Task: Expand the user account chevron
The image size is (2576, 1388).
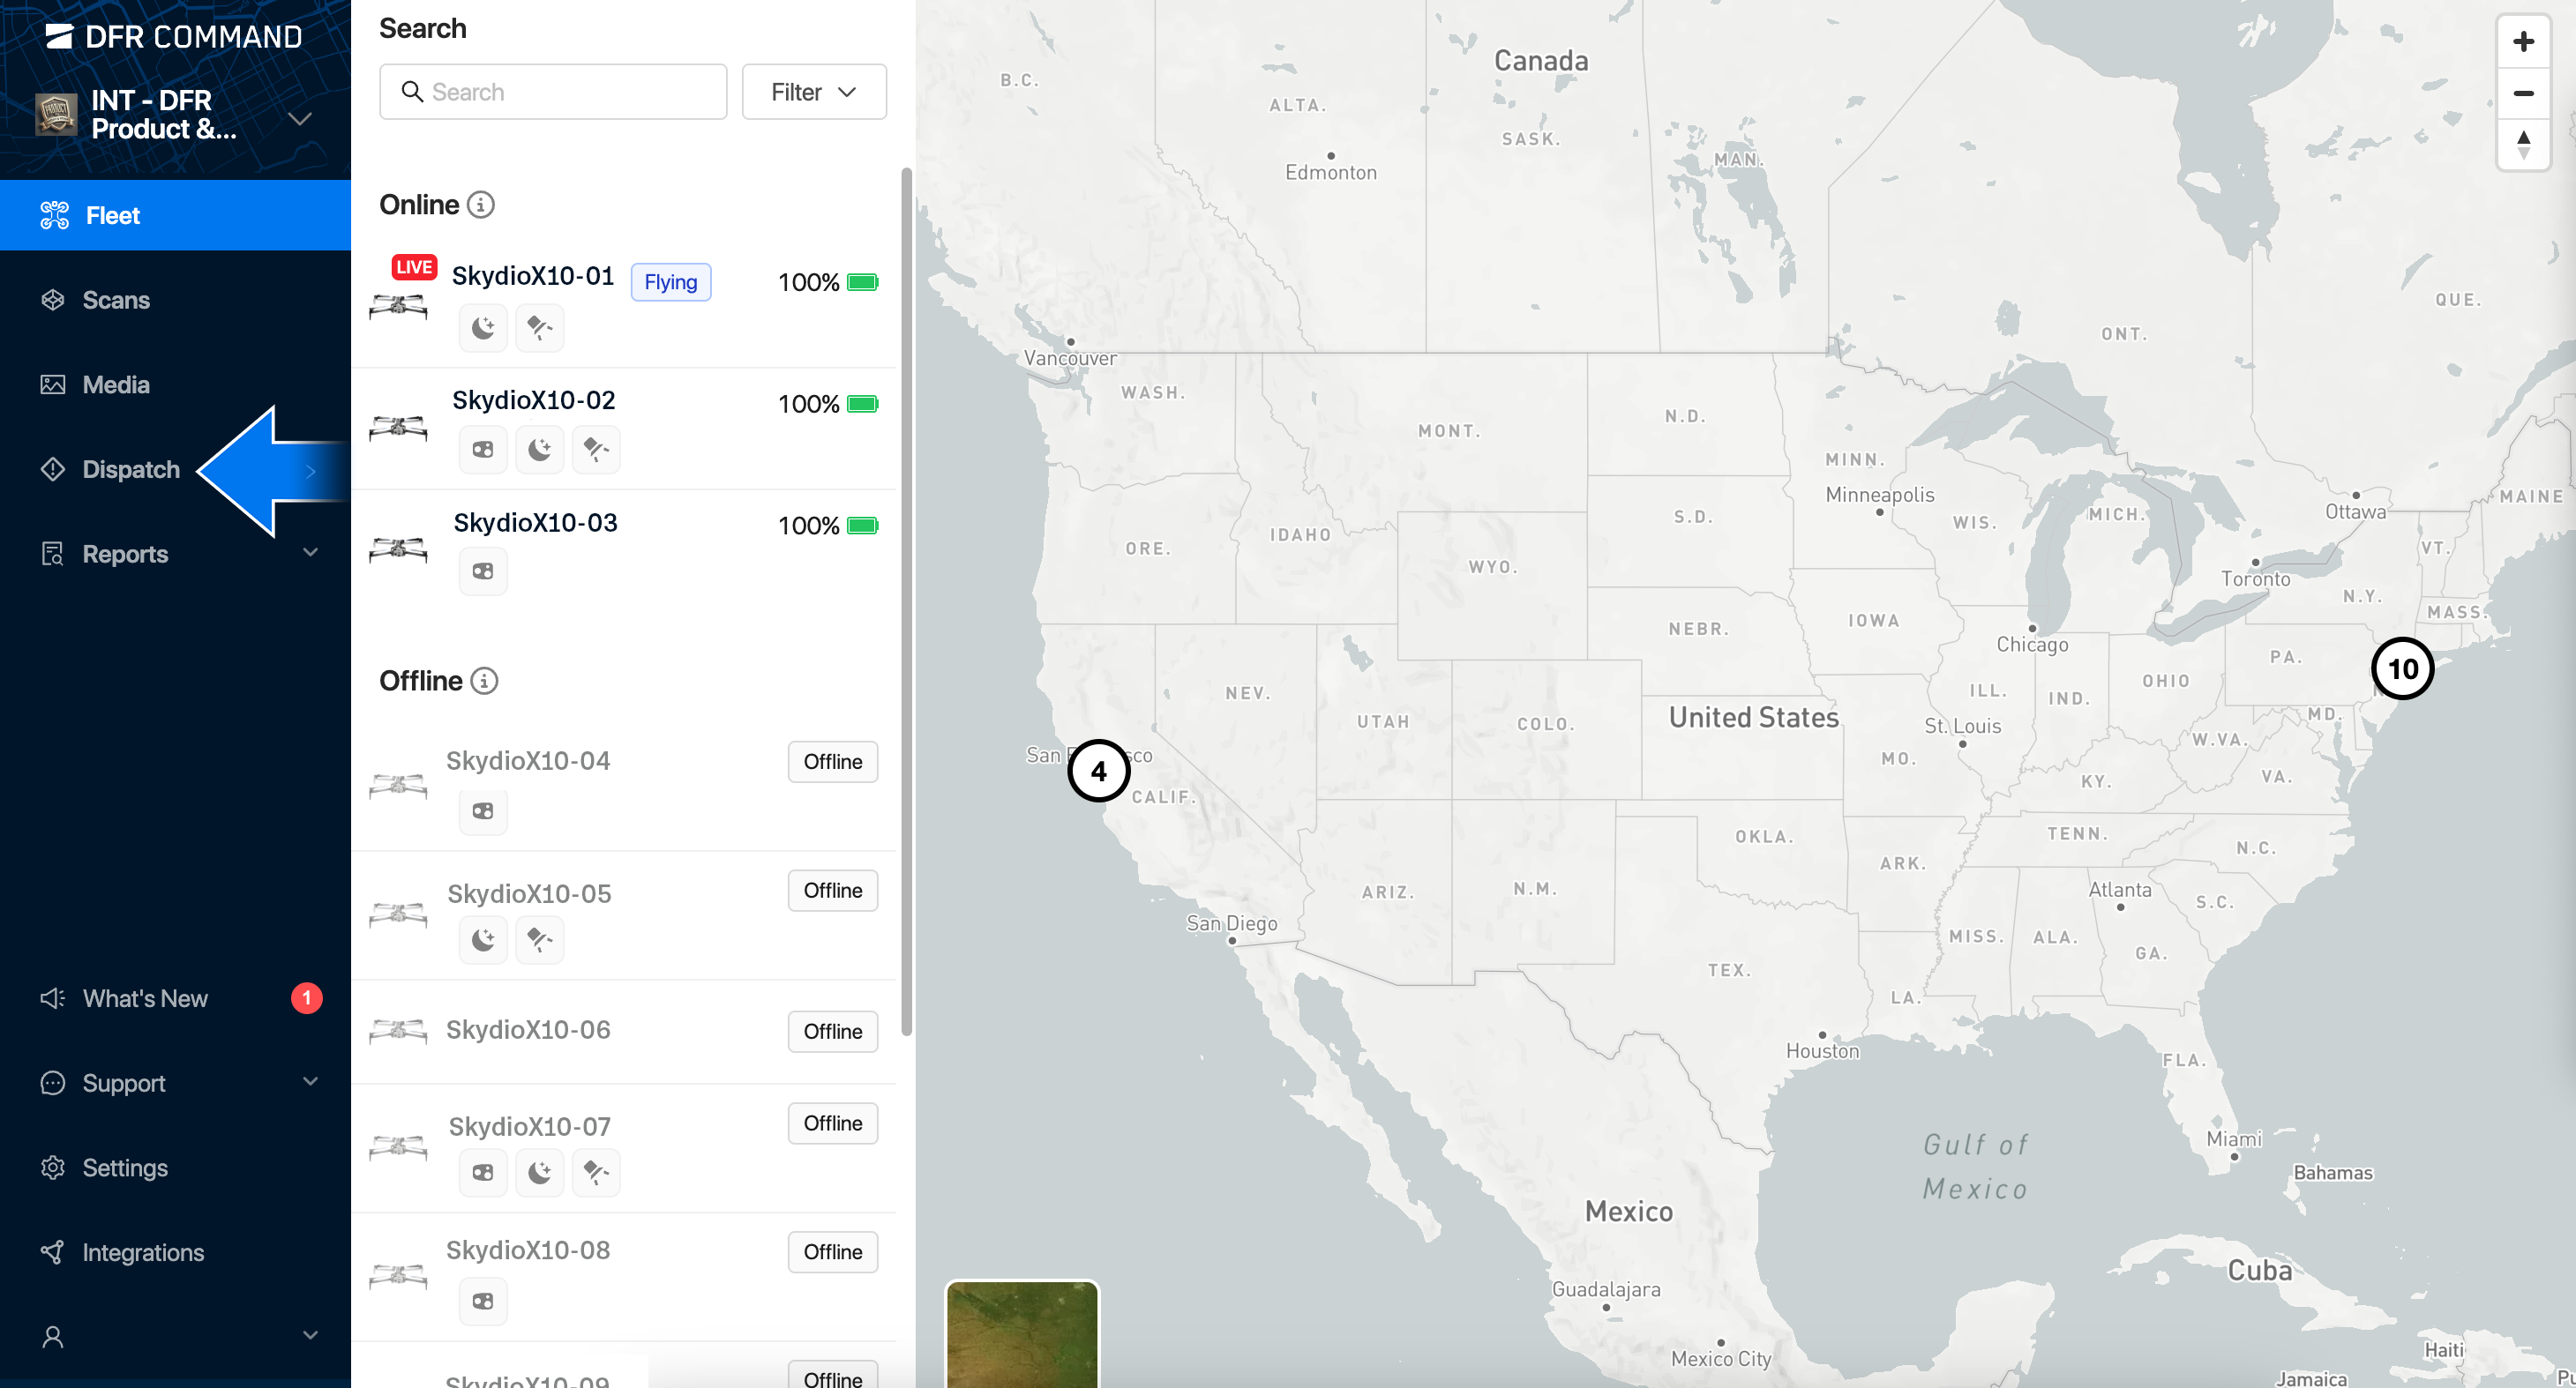Action: coord(311,1335)
